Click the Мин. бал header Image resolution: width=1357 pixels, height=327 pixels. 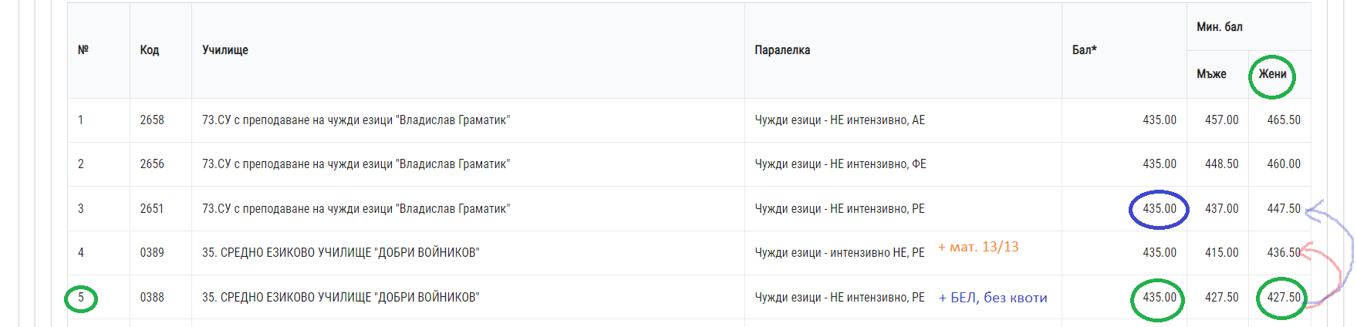[1220, 27]
